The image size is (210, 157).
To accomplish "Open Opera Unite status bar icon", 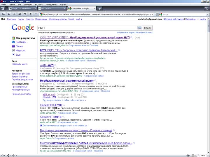I will [x=8, y=155].
